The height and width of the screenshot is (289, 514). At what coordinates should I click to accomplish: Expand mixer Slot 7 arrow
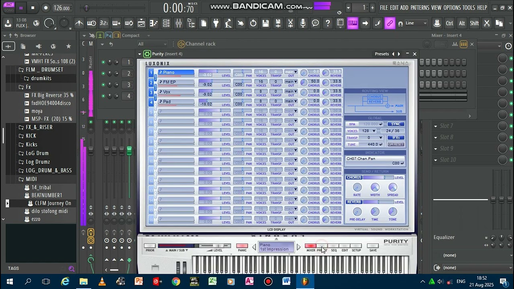coord(435,126)
